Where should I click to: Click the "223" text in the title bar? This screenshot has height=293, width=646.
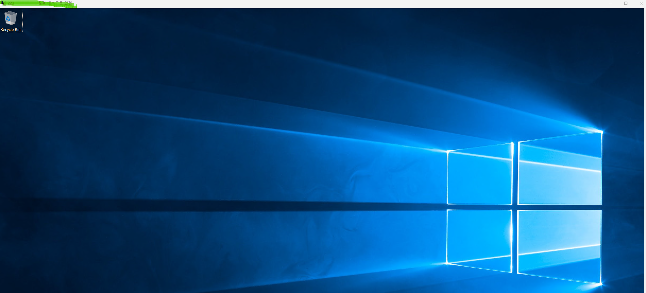pos(11,3)
